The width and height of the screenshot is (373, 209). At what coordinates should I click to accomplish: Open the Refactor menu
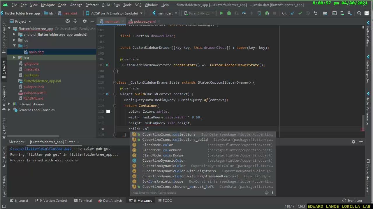click(x=92, y=5)
